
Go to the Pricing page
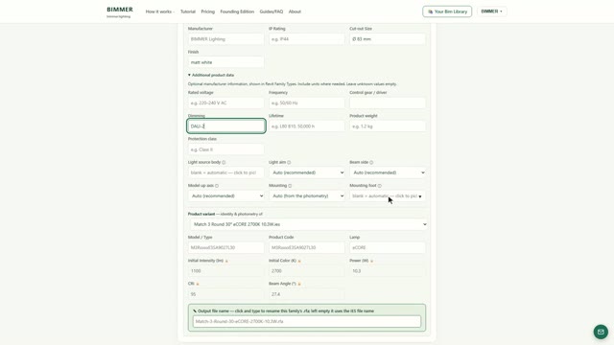[x=207, y=11]
